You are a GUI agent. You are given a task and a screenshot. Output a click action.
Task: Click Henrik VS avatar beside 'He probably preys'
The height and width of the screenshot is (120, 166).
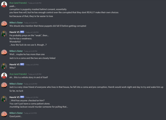pyautogui.click(x=4, y=34)
